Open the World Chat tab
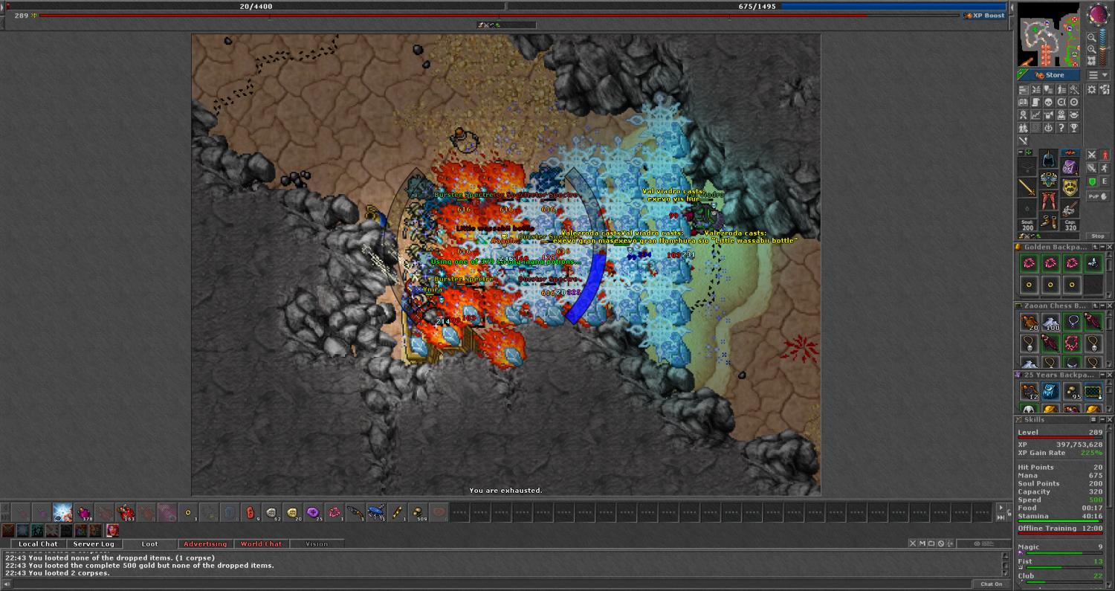The width and height of the screenshot is (1115, 591). click(261, 544)
